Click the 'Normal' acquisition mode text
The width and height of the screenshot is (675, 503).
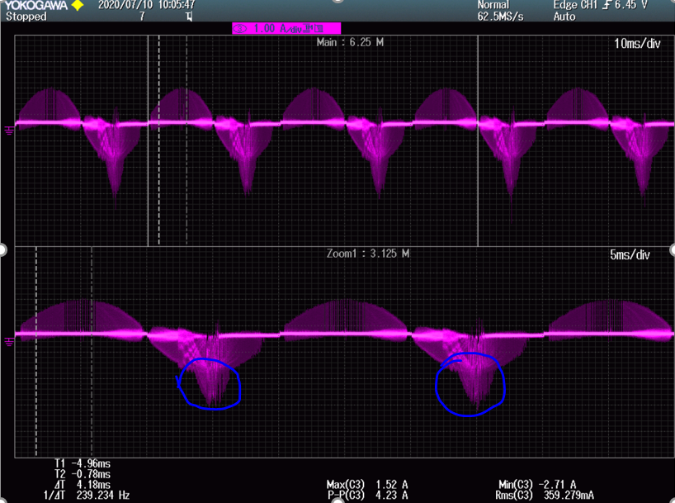(x=493, y=5)
